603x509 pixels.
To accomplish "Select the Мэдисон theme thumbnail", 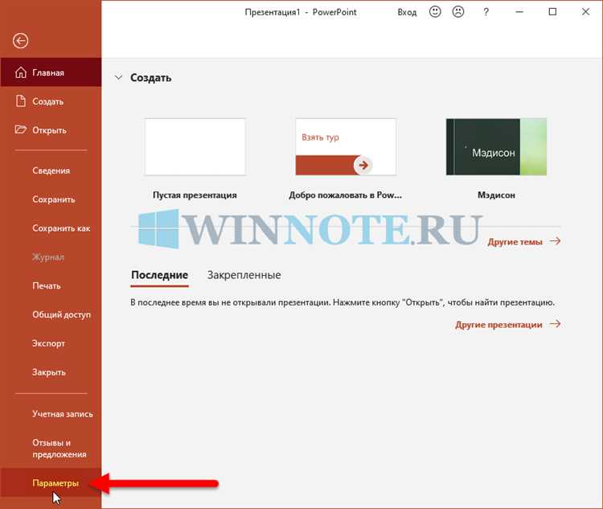I will 496,146.
